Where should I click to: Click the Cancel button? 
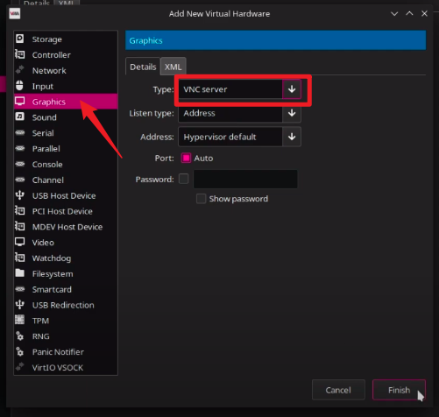338,390
